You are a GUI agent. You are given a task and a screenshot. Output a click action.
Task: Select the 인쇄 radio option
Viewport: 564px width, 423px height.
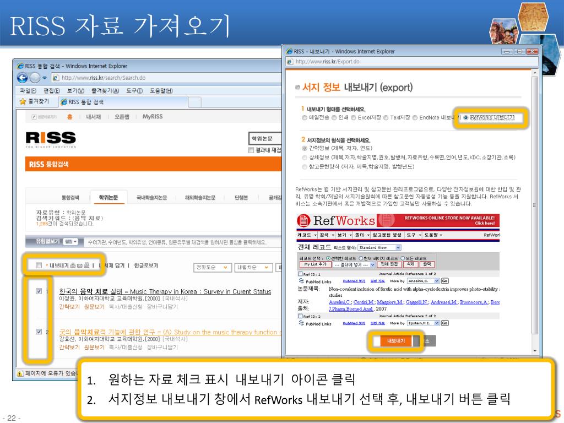(334, 118)
